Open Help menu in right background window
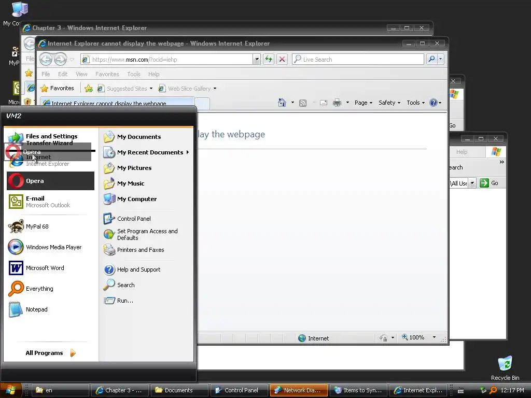The image size is (531, 398). pyautogui.click(x=462, y=152)
